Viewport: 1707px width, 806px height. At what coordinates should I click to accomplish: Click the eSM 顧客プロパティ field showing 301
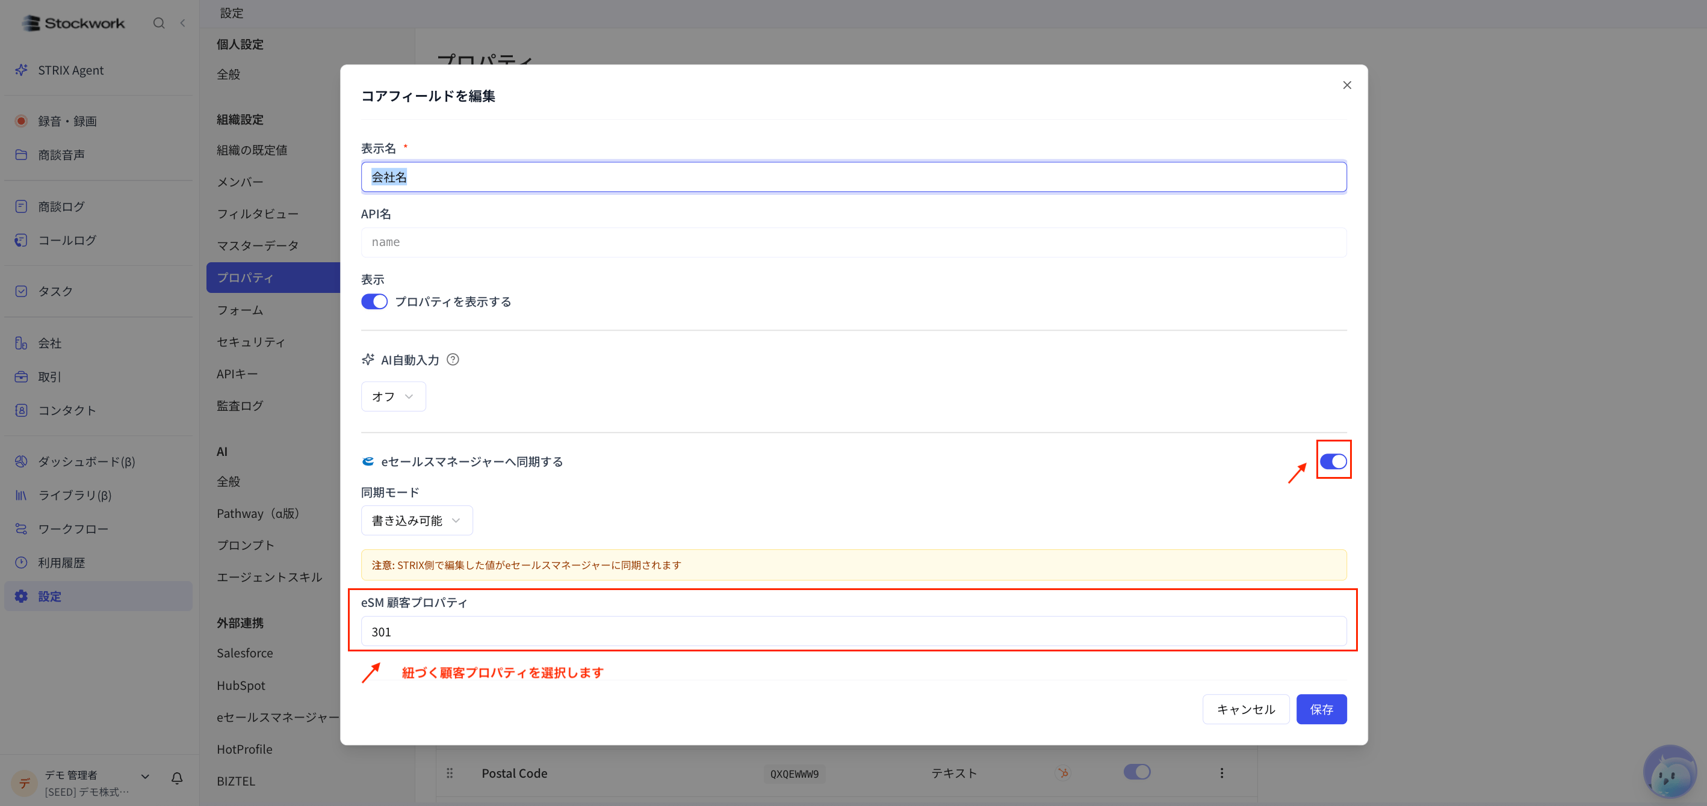853,631
